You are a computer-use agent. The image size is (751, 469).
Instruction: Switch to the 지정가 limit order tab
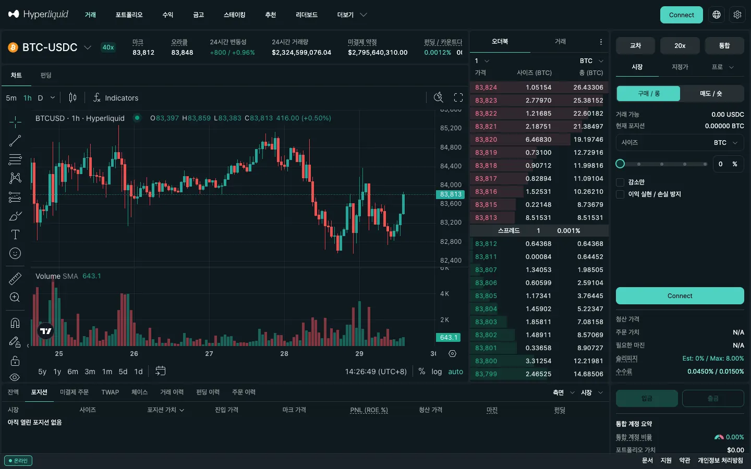(680, 67)
